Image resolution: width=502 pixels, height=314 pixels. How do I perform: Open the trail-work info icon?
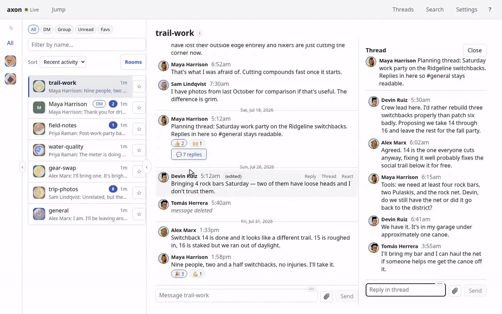point(200,33)
